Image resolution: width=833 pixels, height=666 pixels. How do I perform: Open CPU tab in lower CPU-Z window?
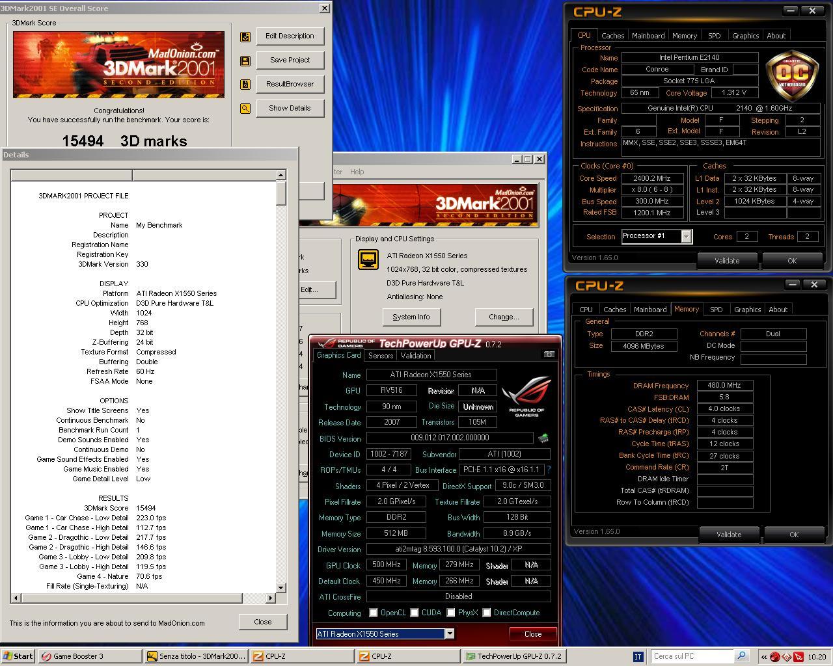[586, 310]
